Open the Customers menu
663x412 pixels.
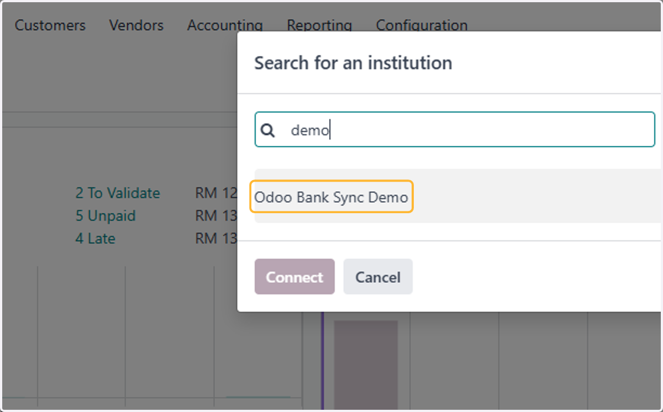[x=50, y=25]
